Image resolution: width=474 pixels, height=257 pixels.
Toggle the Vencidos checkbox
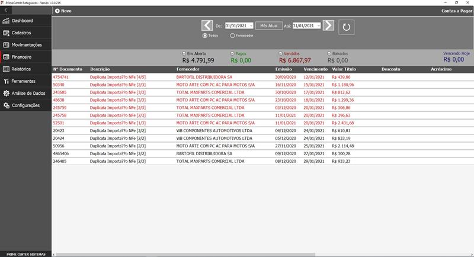pyautogui.click(x=280, y=53)
